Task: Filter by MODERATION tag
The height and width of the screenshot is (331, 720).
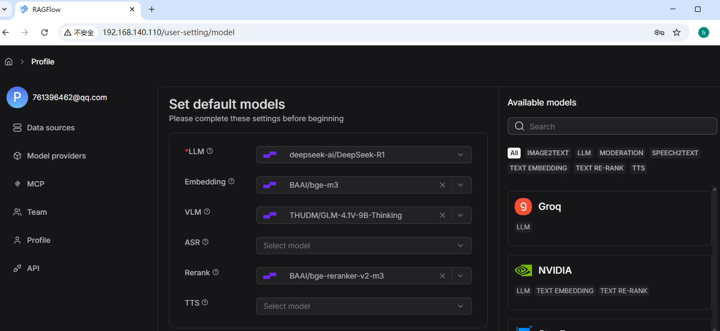Action: point(621,153)
